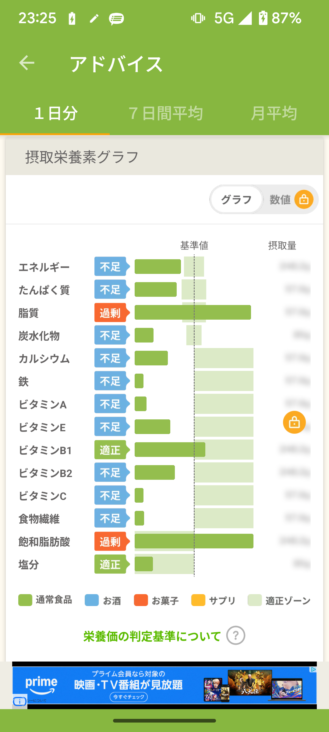Select the 1日分 tab
The height and width of the screenshot is (732, 329).
pos(55,113)
